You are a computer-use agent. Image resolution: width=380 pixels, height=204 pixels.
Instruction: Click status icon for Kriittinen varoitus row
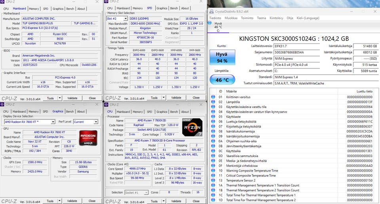click(213, 97)
